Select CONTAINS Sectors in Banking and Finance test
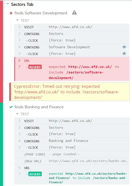This screenshot has height=186, width=132. click(x=72, y=128)
